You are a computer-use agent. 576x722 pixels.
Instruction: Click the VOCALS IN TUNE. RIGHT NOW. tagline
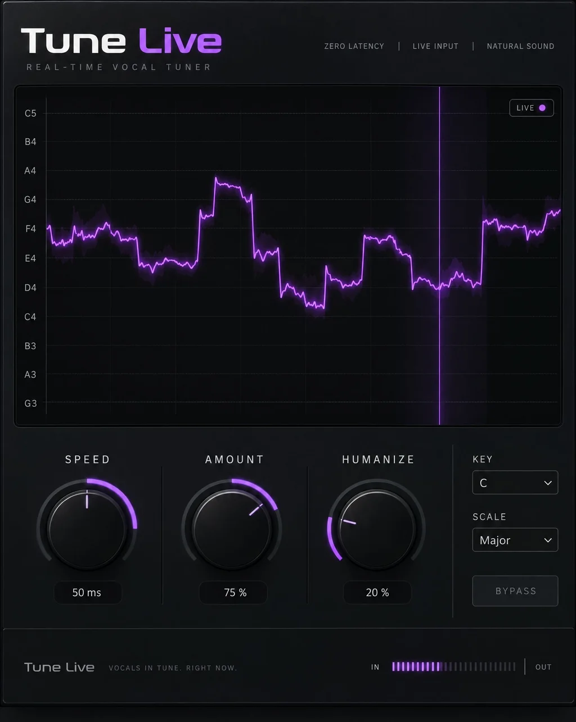click(x=173, y=668)
